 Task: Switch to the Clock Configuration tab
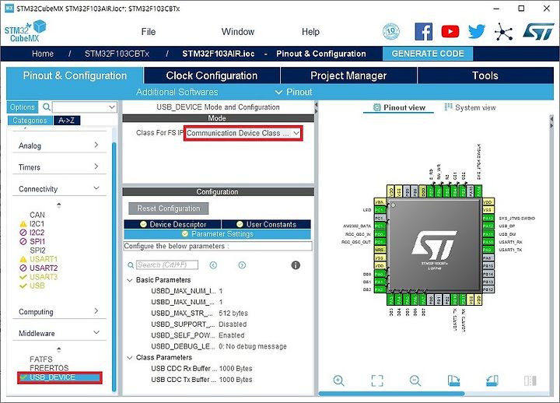click(212, 75)
